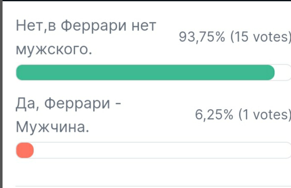Click the "6,25%" percentage value

pyautogui.click(x=214, y=115)
